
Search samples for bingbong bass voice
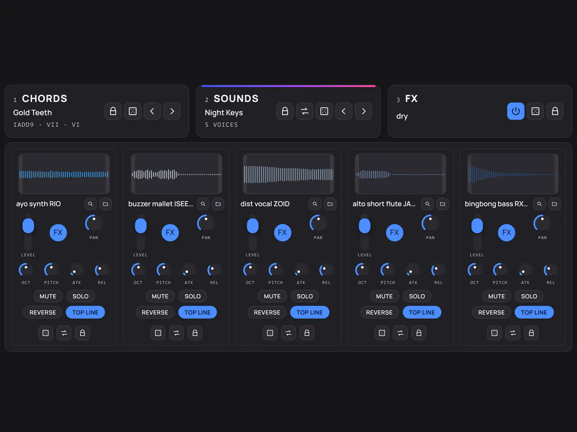click(x=539, y=204)
